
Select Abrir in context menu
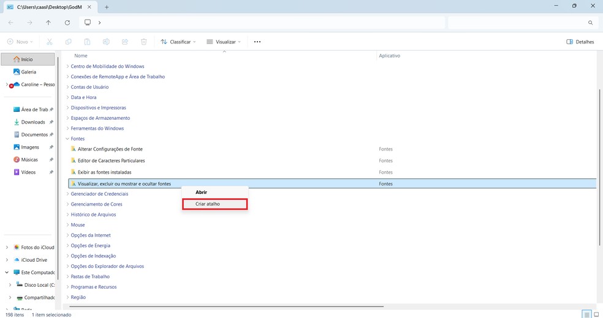(x=201, y=192)
